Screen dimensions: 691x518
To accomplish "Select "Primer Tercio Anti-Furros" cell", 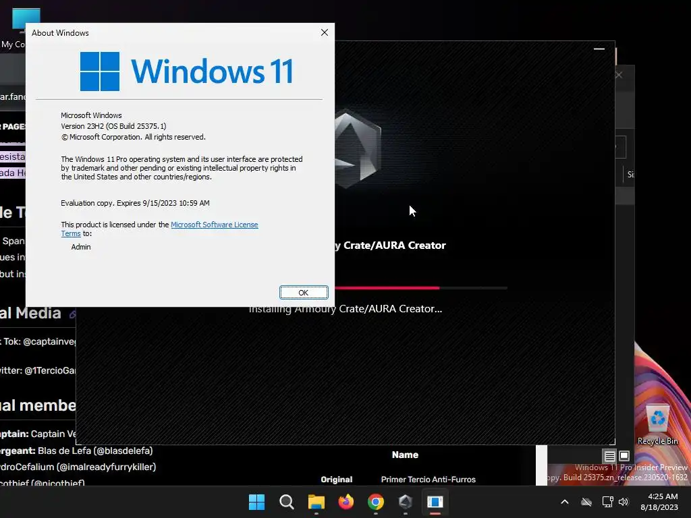I will 429,480.
